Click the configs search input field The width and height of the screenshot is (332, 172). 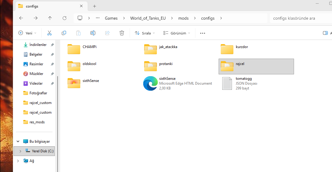(x=299, y=18)
